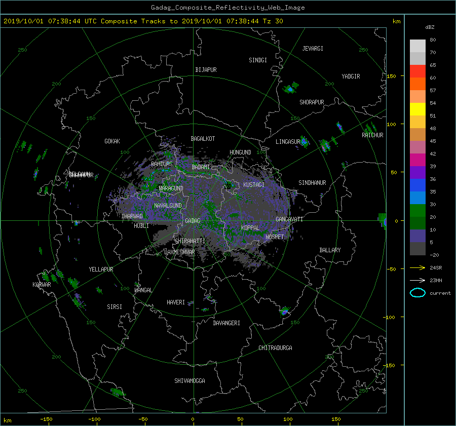This screenshot has height=426, width=456.
Task: Select the indigo 5-10 dBZ swatch
Action: point(417,236)
